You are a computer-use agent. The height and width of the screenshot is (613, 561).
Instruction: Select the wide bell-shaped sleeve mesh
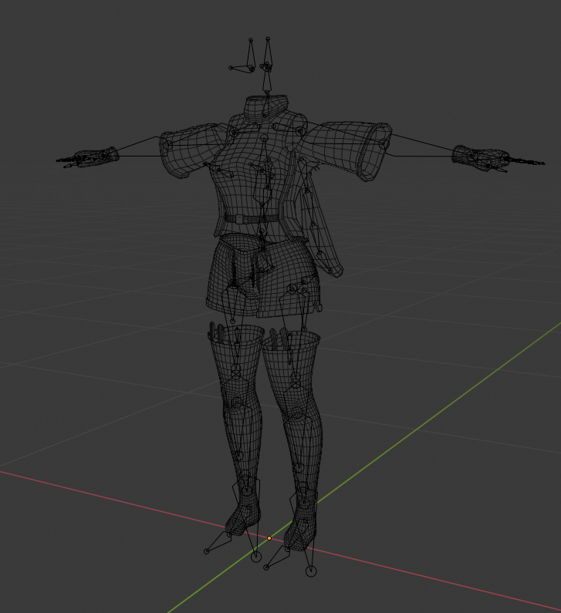tap(348, 152)
